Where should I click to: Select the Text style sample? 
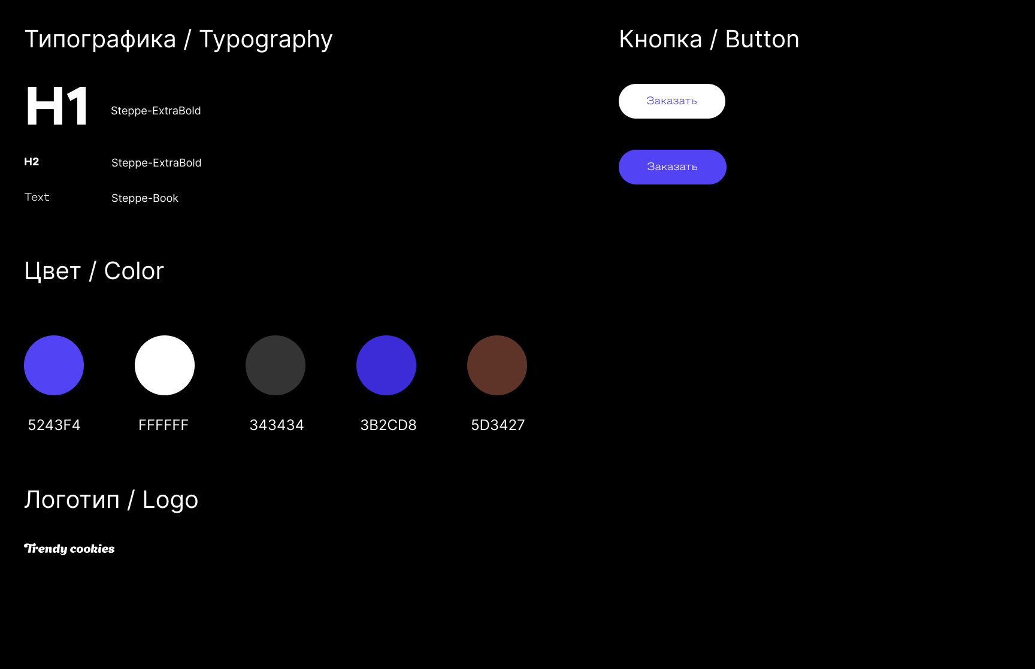(37, 197)
